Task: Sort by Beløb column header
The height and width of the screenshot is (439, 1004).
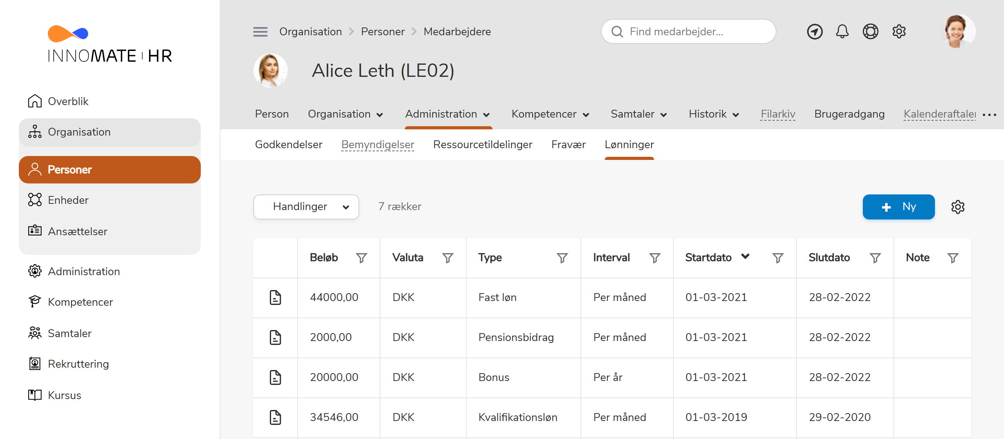Action: [x=324, y=258]
